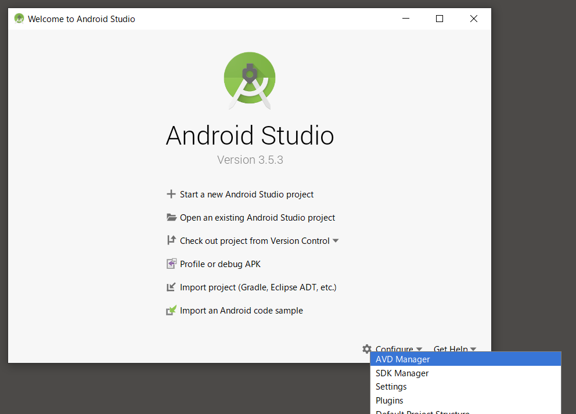Open an existing Android Studio project
This screenshot has height=414, width=576.
[x=257, y=218]
